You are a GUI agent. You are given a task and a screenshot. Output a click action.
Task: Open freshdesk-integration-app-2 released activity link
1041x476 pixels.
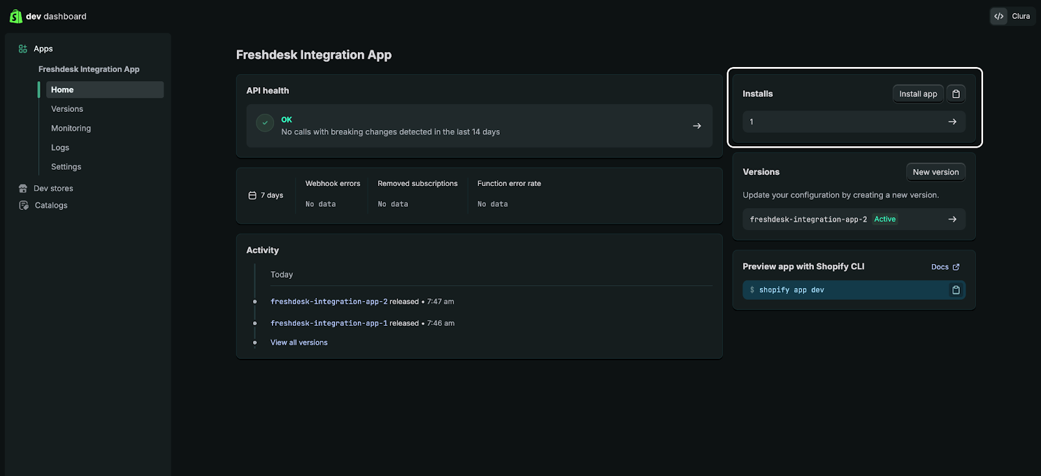329,302
